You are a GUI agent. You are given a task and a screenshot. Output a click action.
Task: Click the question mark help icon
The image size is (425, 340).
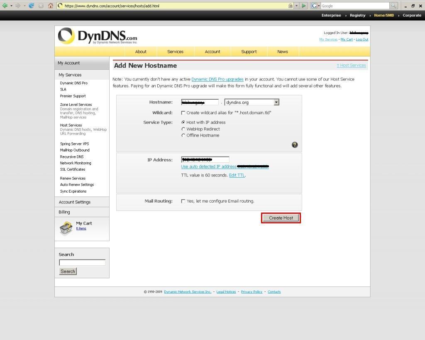click(295, 145)
